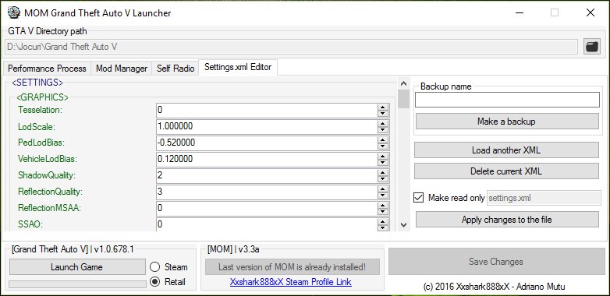The height and width of the screenshot is (296, 610).
Task: Open Xxshark888xX Steam Profile Link
Action: click(x=291, y=282)
